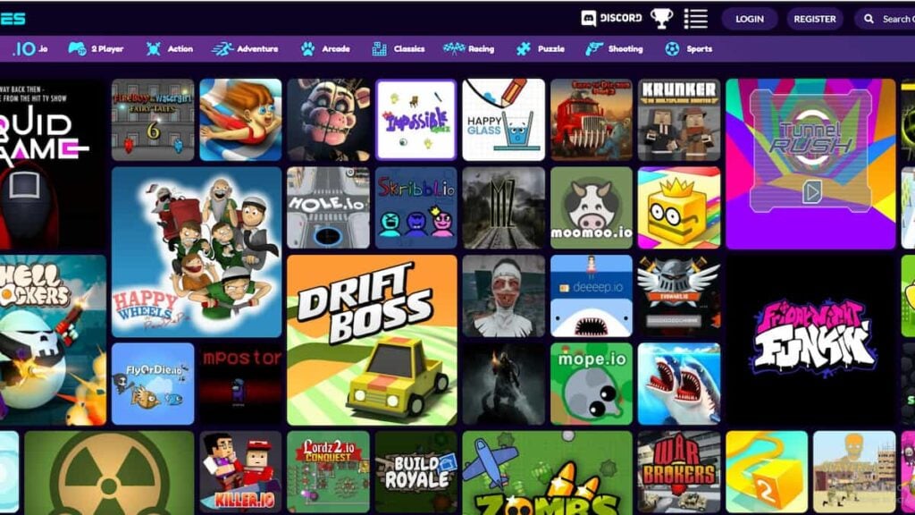Play Tunnel Rush

(x=810, y=165)
